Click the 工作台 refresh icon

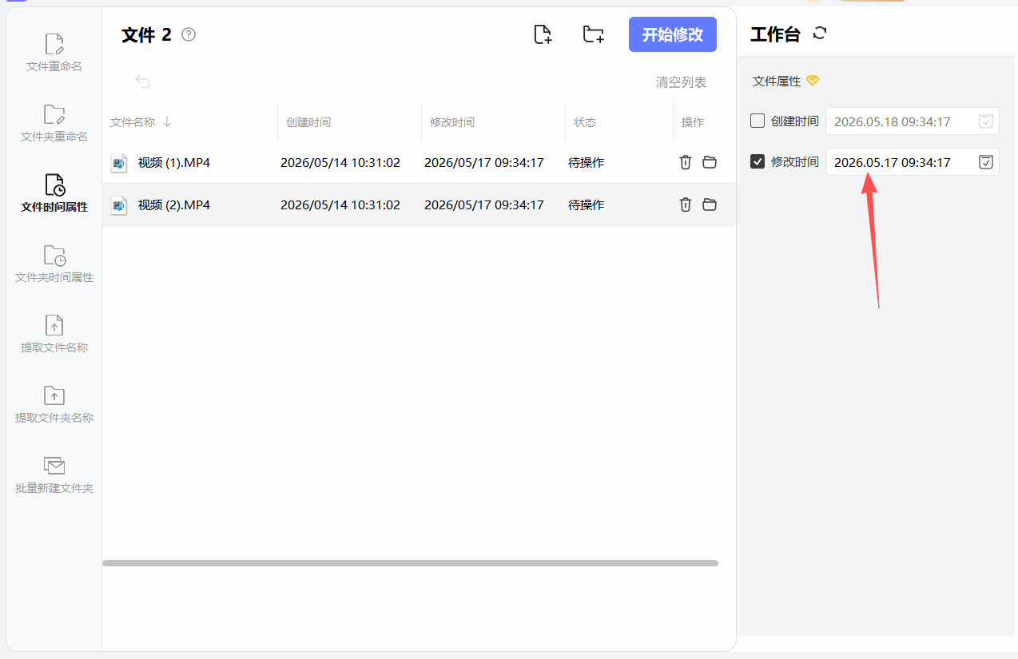[x=819, y=34]
